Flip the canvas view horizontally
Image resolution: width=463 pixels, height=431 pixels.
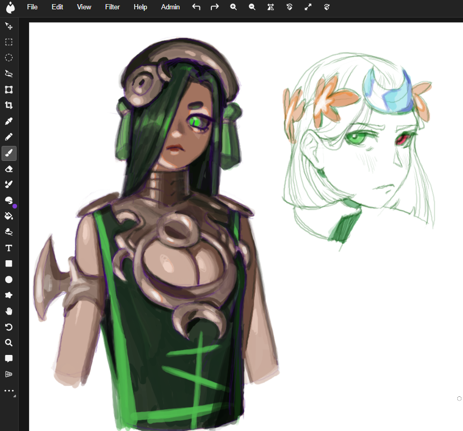coord(270,7)
